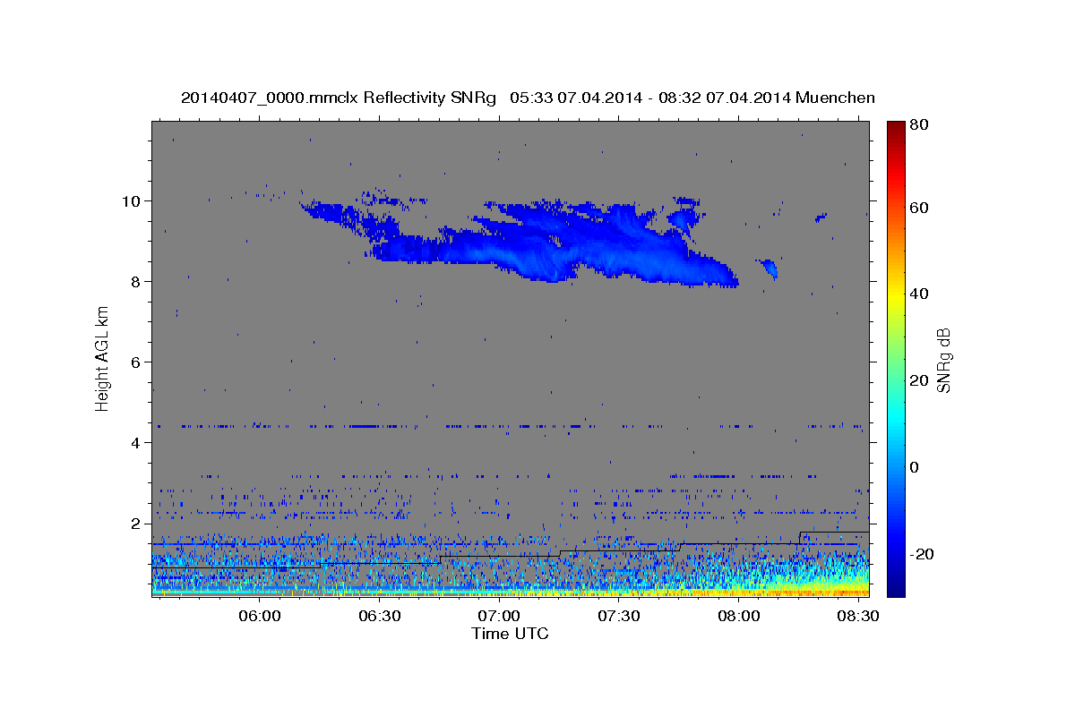Image resolution: width=1075 pixels, height=716 pixels.
Task: Click the 06:30 time tick label
Action: point(379,617)
